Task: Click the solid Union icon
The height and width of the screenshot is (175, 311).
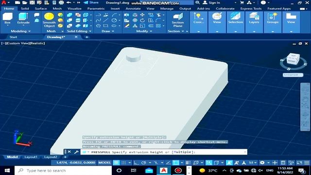Action: pos(69,15)
